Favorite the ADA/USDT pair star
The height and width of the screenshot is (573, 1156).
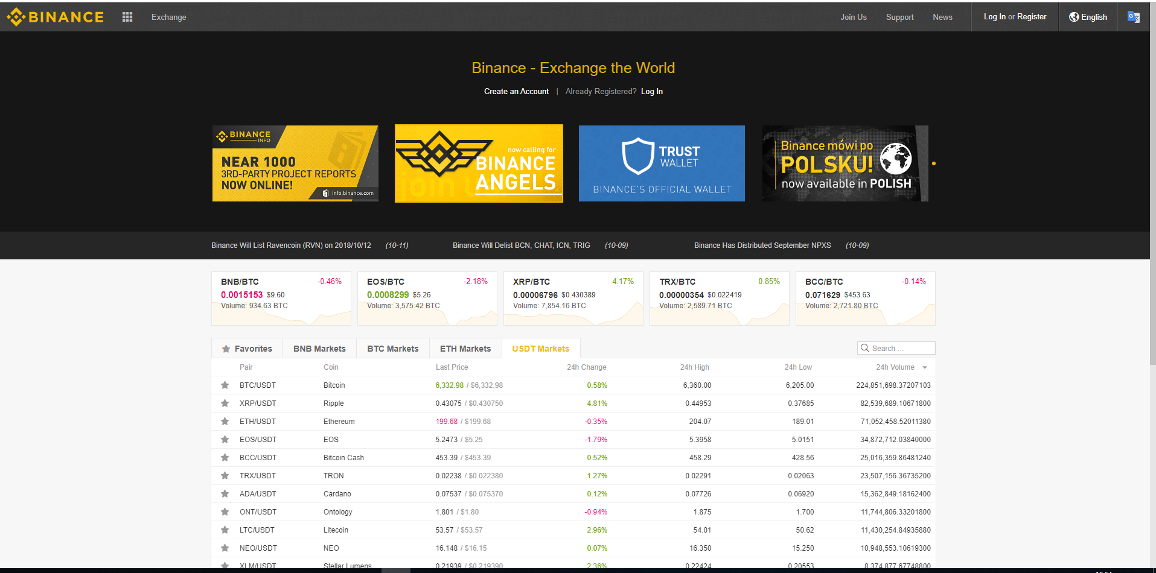pos(225,494)
